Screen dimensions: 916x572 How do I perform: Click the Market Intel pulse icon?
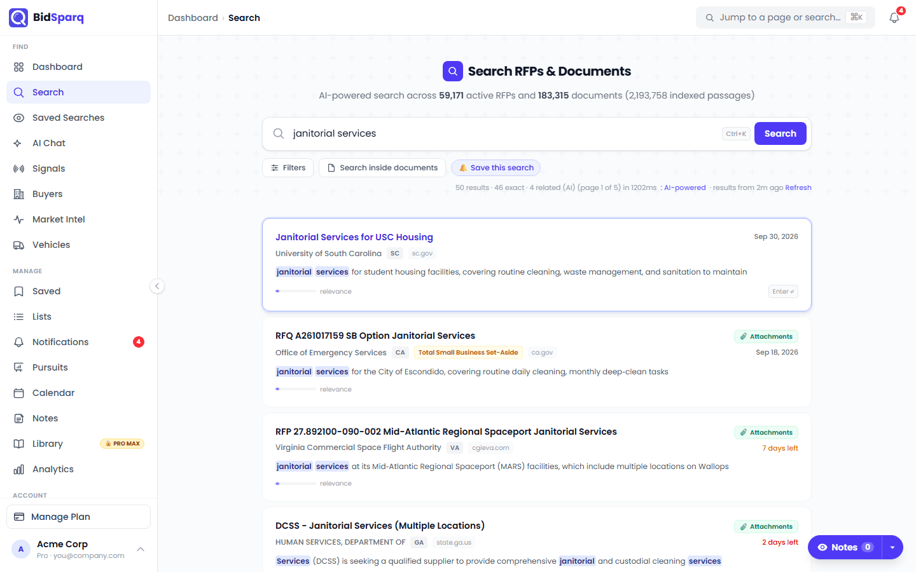[18, 219]
